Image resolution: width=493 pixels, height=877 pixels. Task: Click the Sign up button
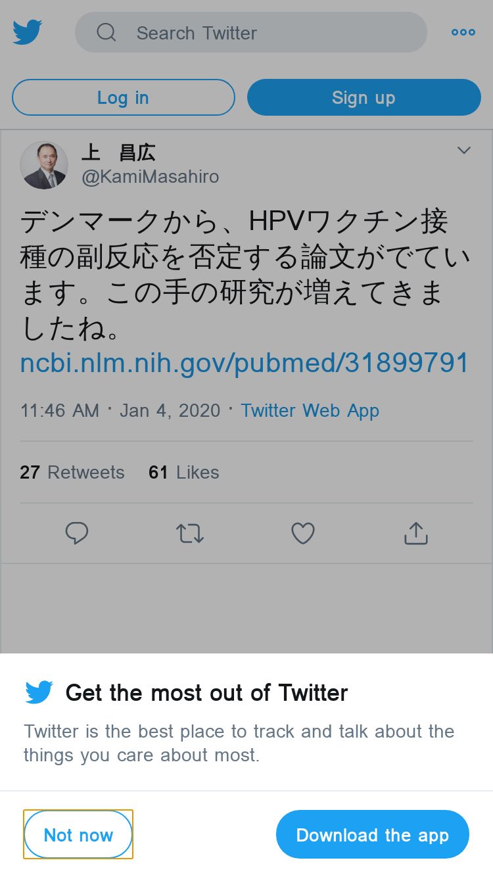[x=364, y=97]
